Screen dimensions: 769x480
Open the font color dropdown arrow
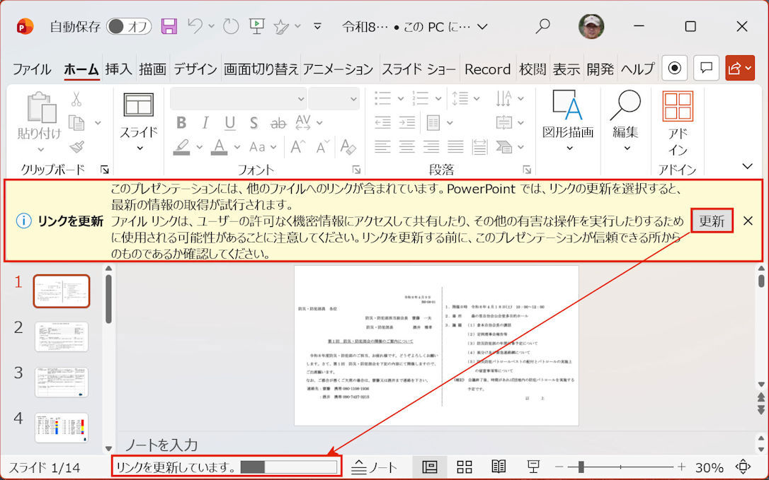pos(237,146)
